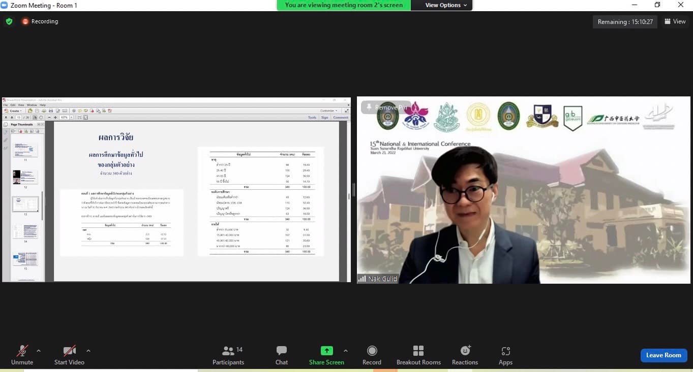Expand share options arrow beside Share Screen
Screen dimensions: 693x372
pos(346,351)
